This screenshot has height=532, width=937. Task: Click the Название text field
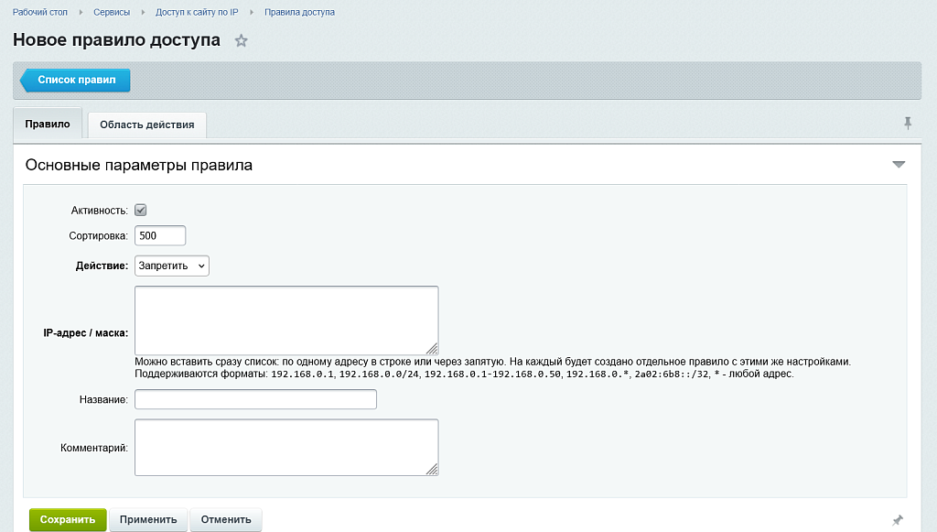click(256, 399)
